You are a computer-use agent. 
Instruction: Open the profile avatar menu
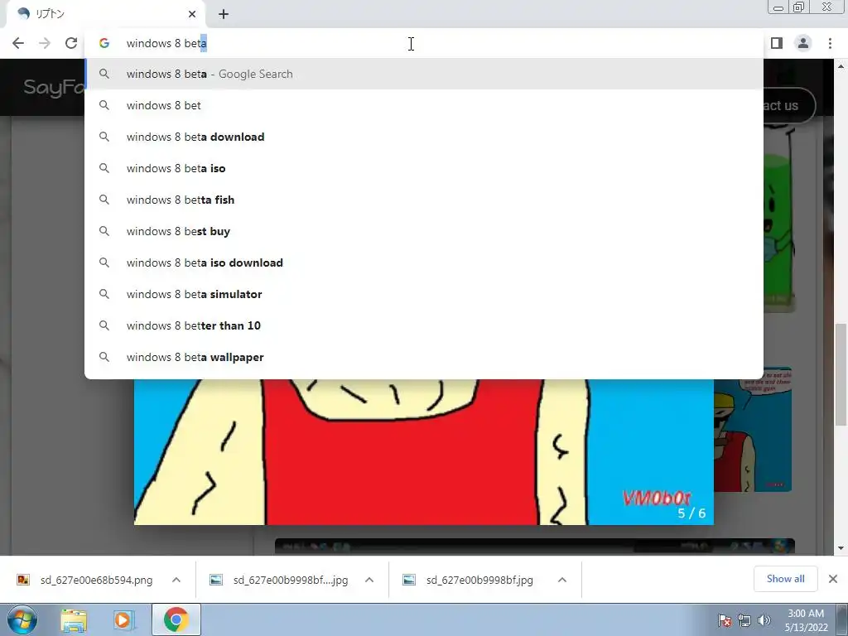click(x=803, y=43)
